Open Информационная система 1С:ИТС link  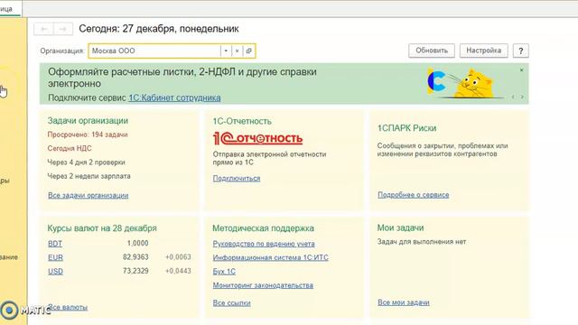[x=271, y=257]
